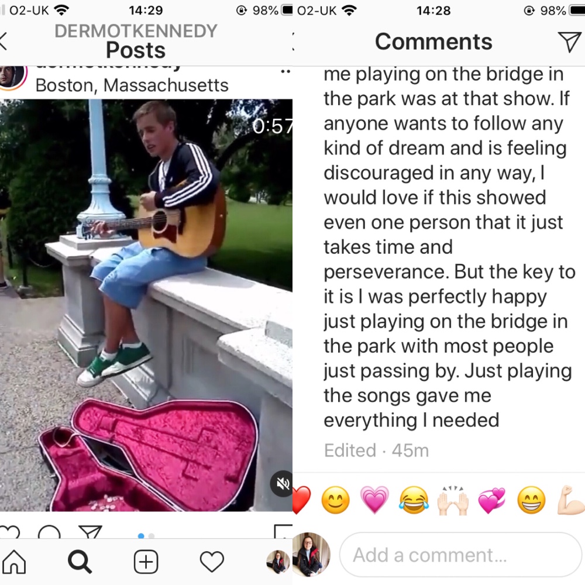This screenshot has height=585, width=585.
Task: Insert the raised hands emoji
Action: pos(453,500)
